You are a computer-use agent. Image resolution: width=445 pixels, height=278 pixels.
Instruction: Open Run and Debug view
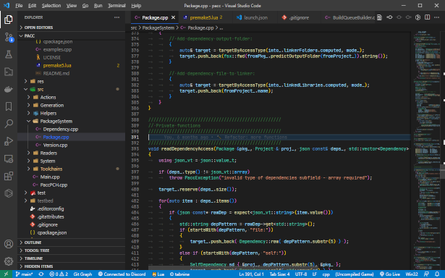9,141
